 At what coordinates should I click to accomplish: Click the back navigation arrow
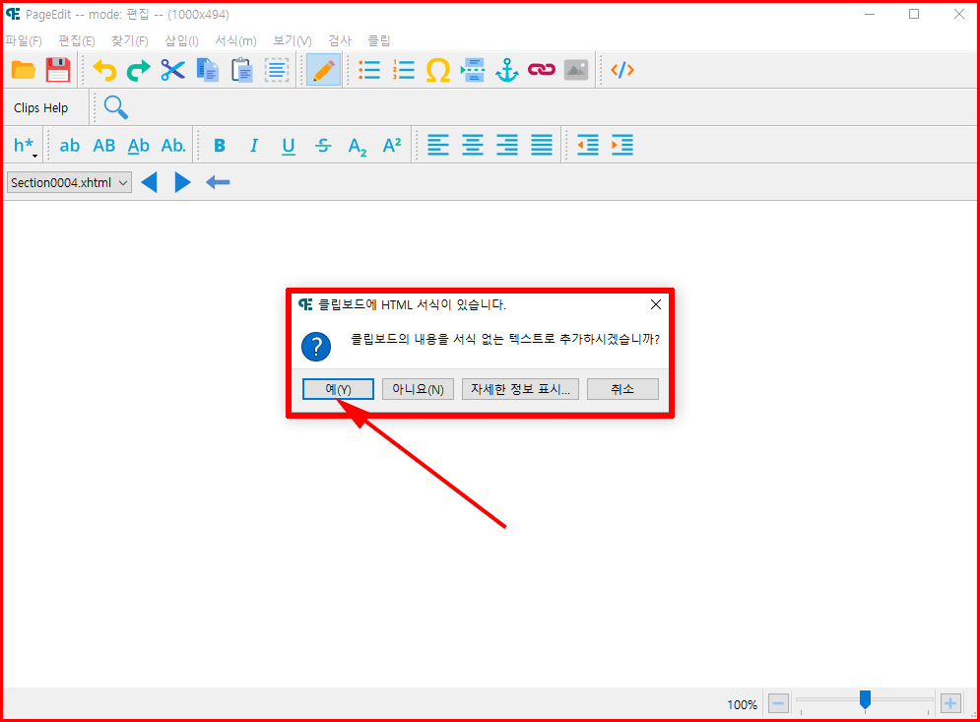[x=218, y=182]
